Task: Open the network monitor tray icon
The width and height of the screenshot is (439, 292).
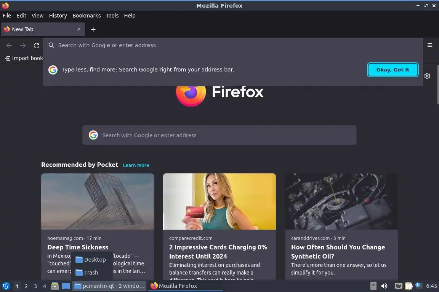Action: (x=398, y=286)
